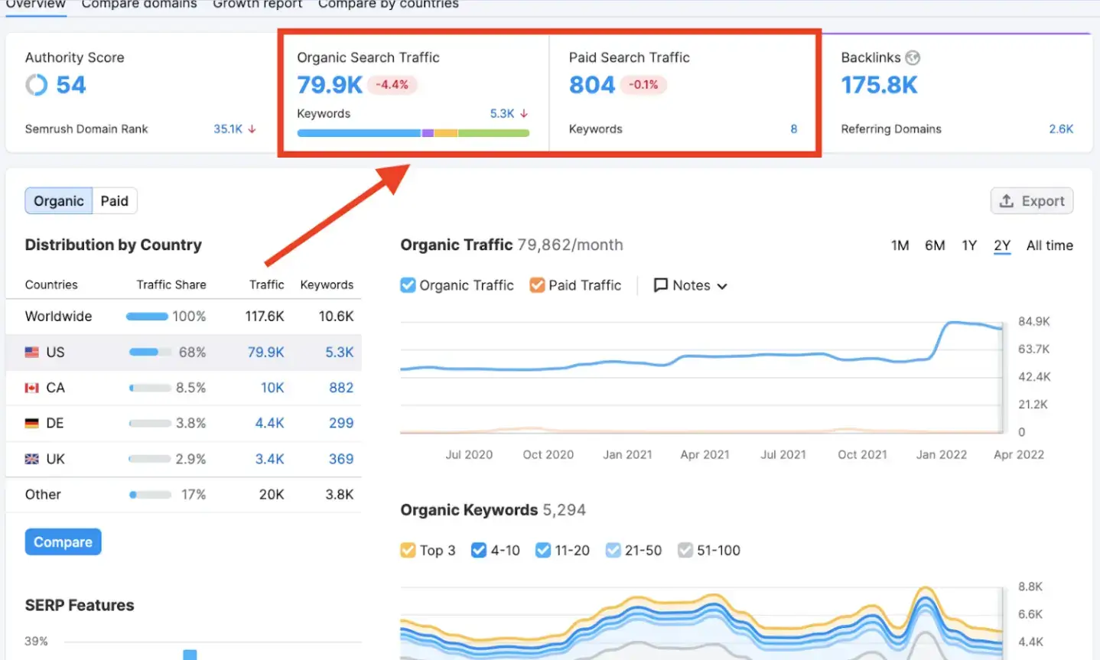Click the US flag icon
Screen dimensions: 1100x660
(31, 352)
